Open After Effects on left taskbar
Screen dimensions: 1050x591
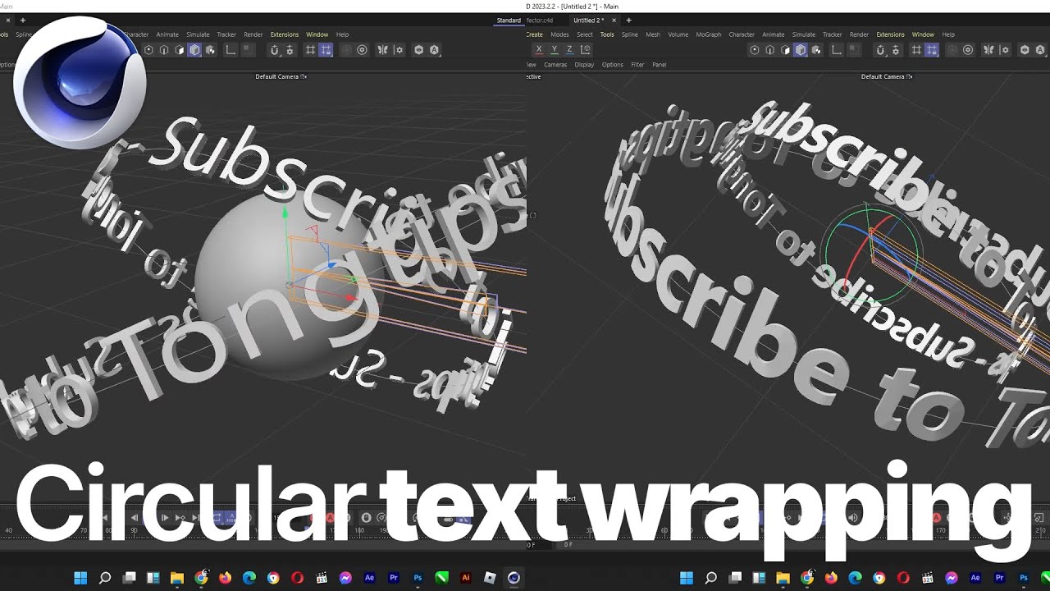pos(369,578)
